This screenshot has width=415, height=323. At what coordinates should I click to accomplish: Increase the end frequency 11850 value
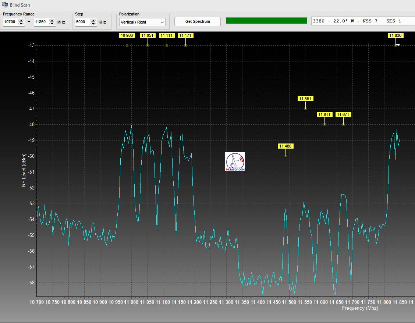tap(52, 20)
